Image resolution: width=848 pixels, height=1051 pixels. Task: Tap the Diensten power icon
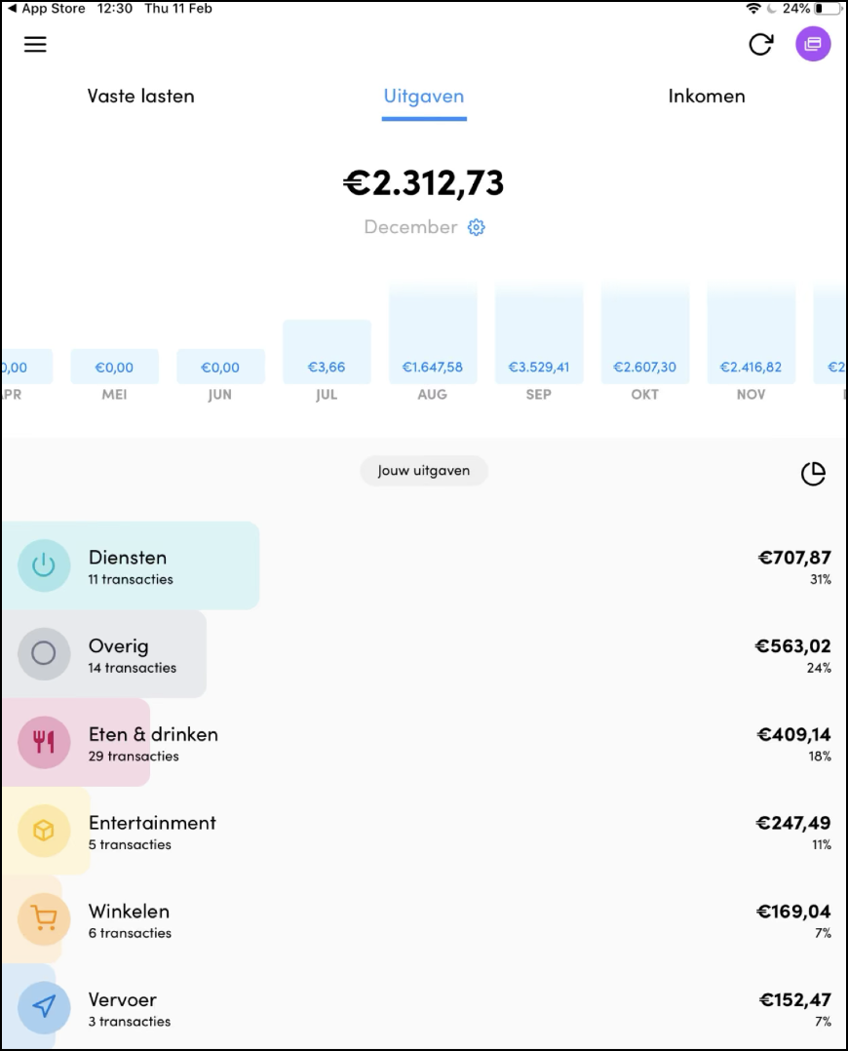44,565
